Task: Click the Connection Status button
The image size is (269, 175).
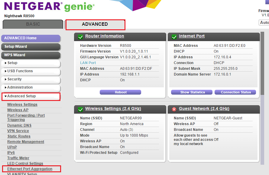Action: [235, 92]
